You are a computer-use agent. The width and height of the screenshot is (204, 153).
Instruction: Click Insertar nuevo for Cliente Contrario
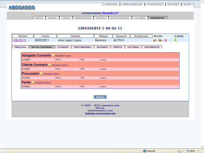tap(60, 65)
